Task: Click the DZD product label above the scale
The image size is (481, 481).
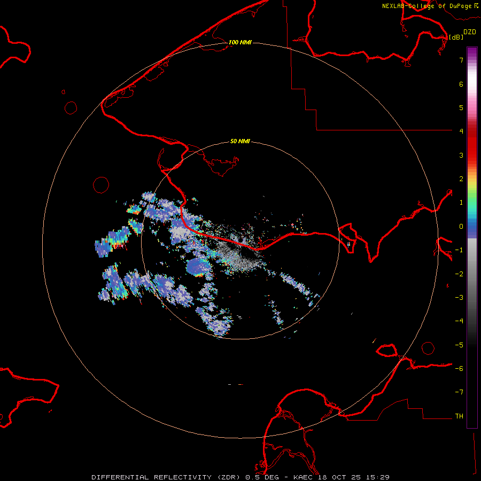Action: pyautogui.click(x=469, y=32)
